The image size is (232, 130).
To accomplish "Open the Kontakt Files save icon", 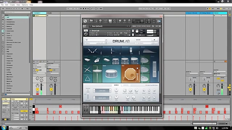I will tap(120, 21).
